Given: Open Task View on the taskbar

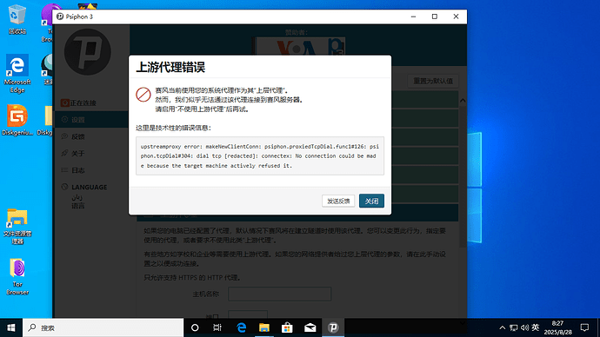Looking at the screenshot, I should click(217, 327).
